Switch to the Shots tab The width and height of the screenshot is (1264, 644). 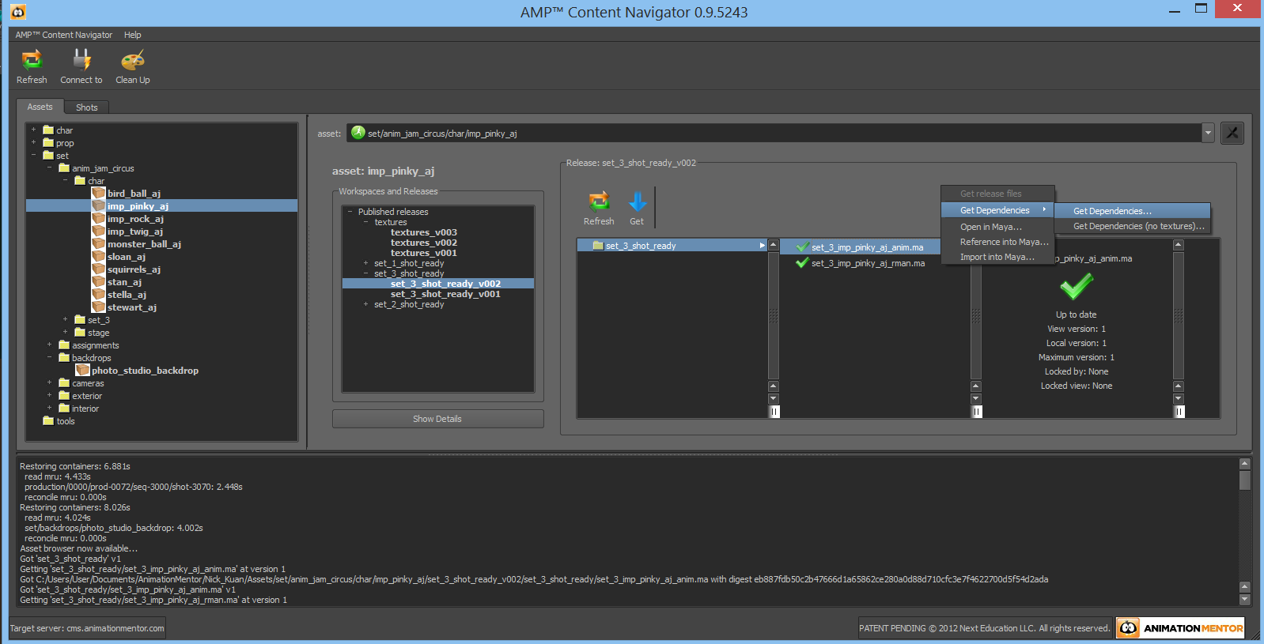point(87,107)
